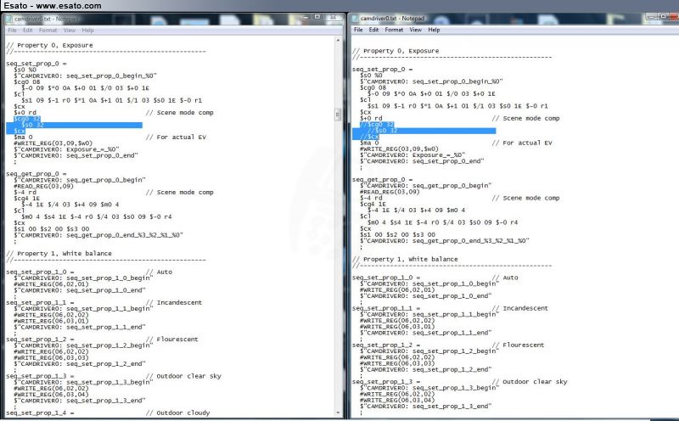Image resolution: width=679 pixels, height=421 pixels.
Task: Click 'seq_set_prop_1_2 =' line in right window
Action: (x=386, y=345)
